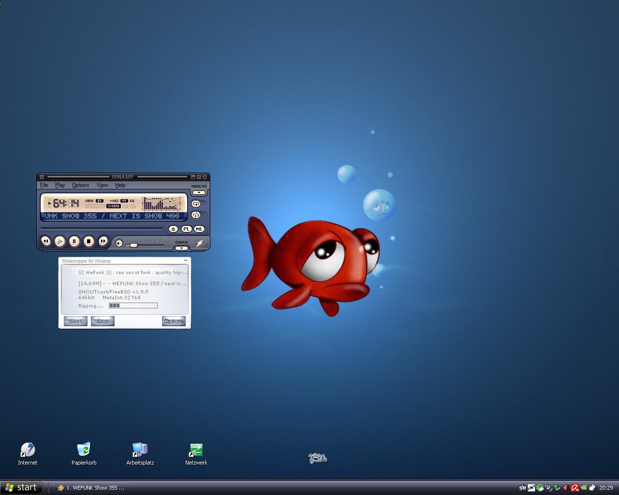Mute using the speaker icon
The height and width of the screenshot is (495, 619).
[119, 244]
